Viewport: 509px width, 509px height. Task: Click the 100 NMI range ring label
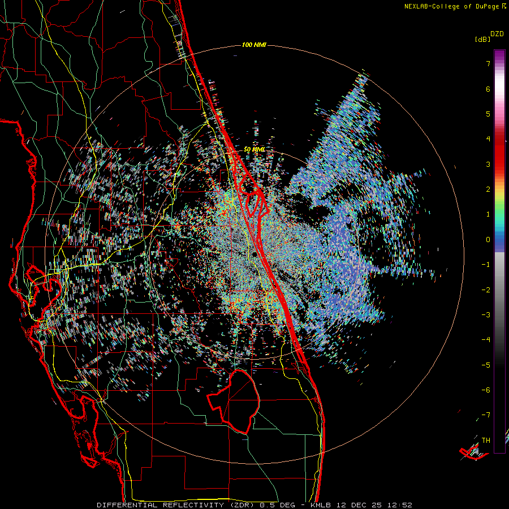(254, 45)
